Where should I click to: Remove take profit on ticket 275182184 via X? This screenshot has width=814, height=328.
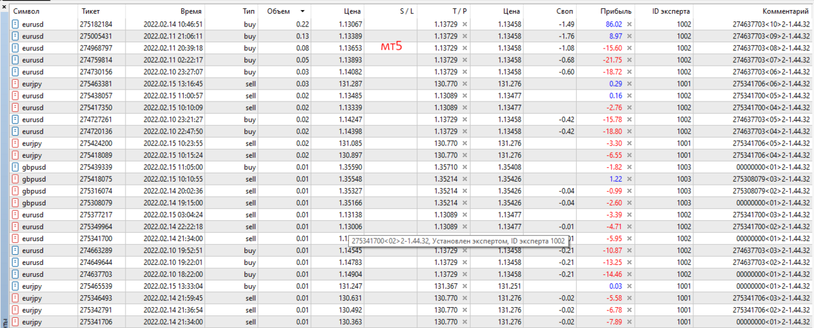pyautogui.click(x=465, y=24)
